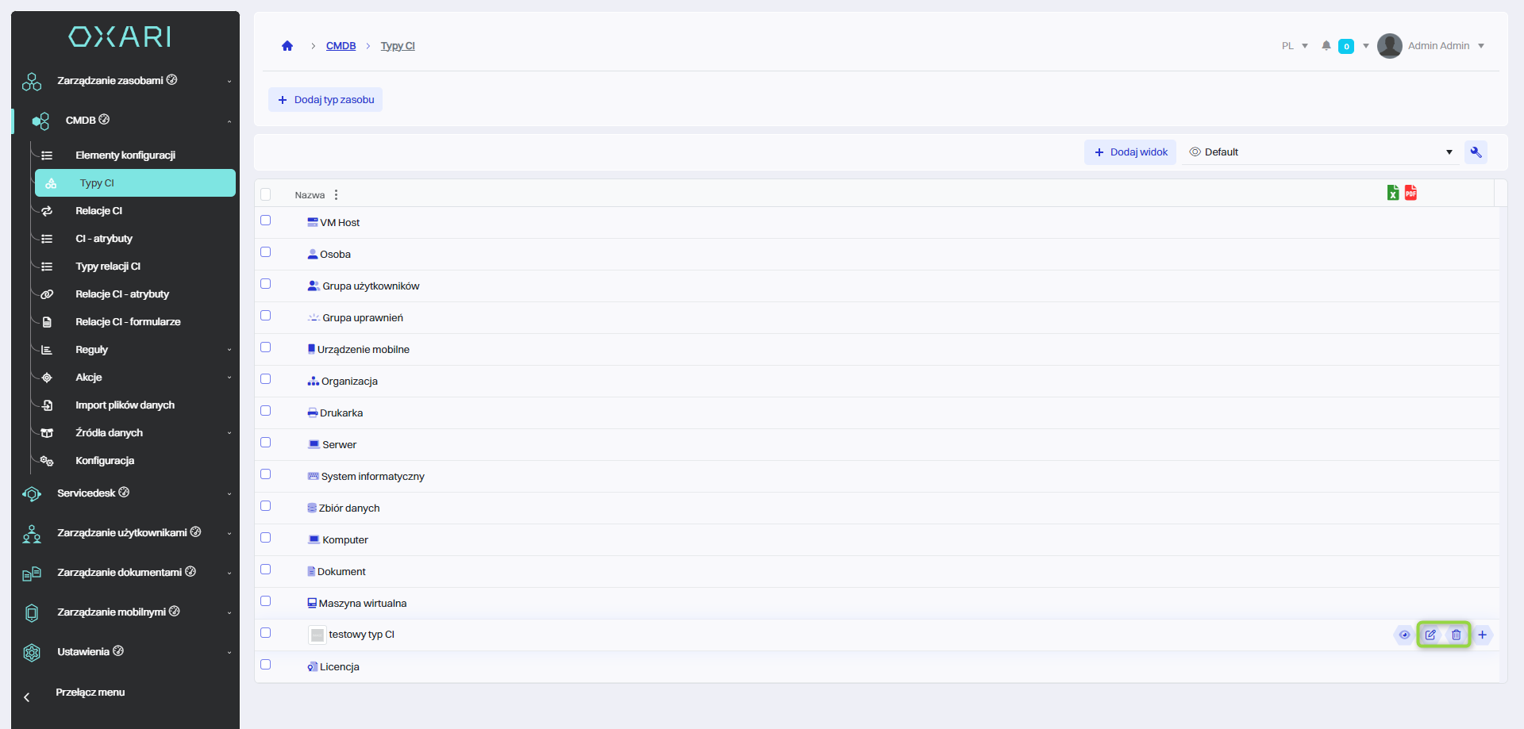This screenshot has width=1524, height=729.
Task: Click the Dodaj typ zasobu button
Action: pyautogui.click(x=325, y=100)
